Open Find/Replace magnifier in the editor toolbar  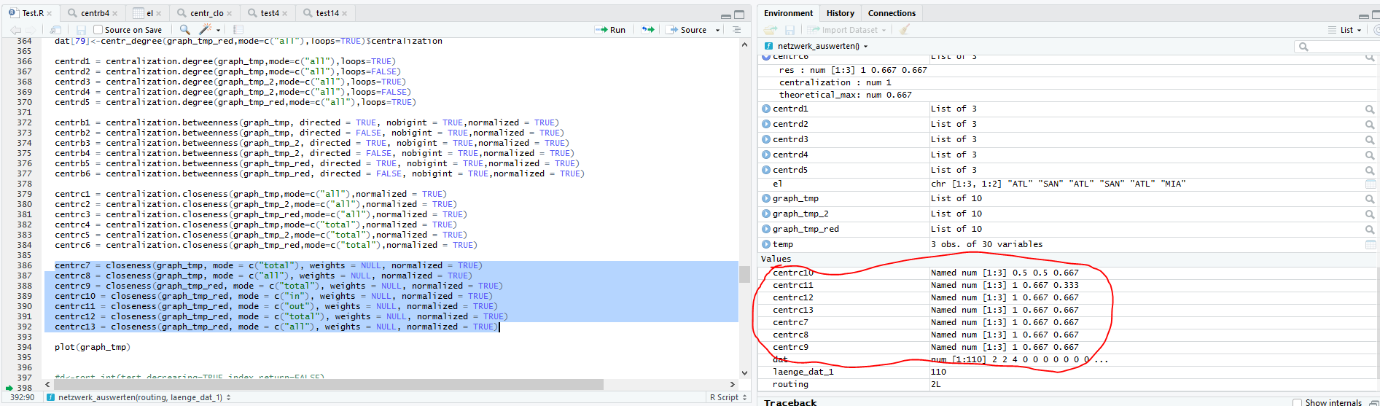[184, 30]
